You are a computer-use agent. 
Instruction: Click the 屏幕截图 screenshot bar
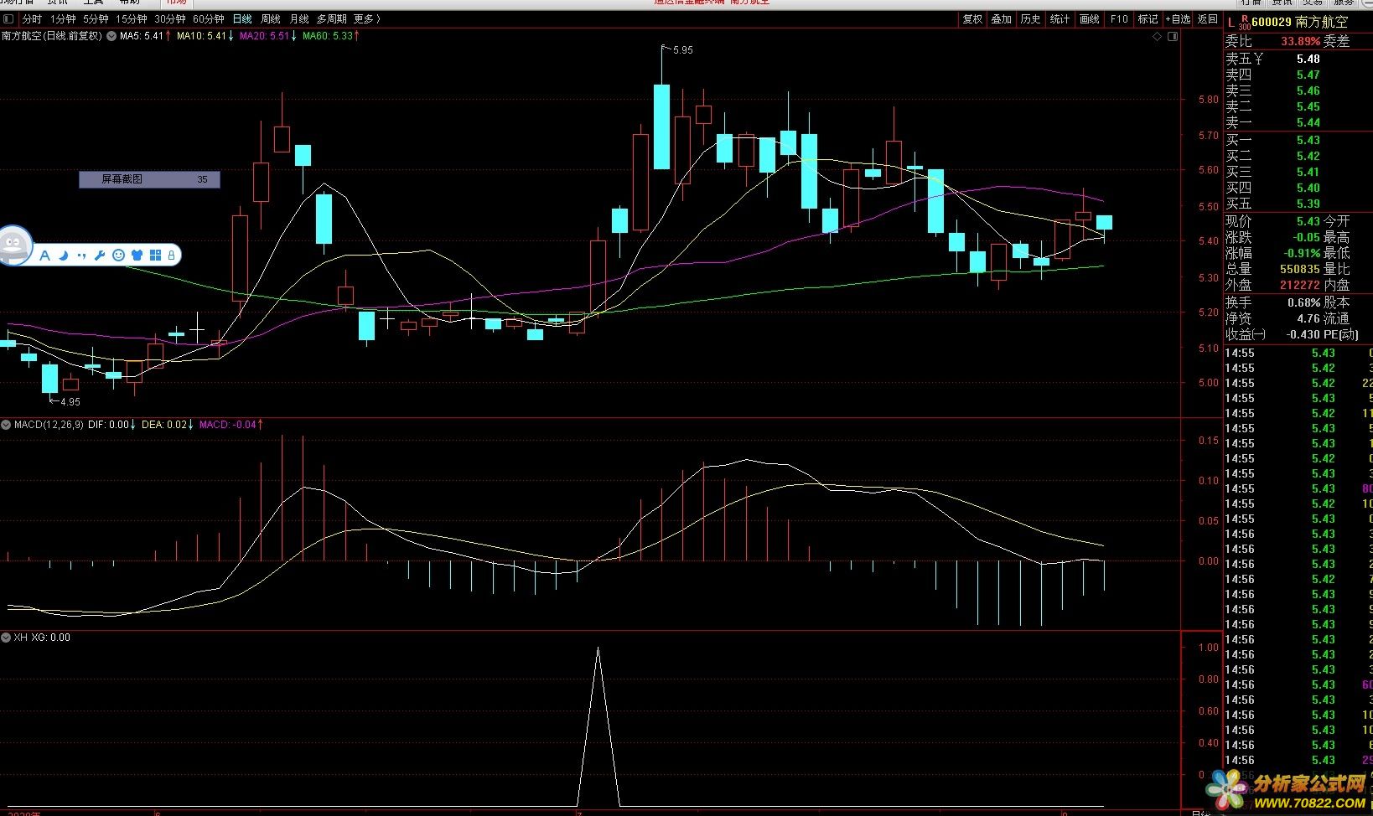(x=149, y=179)
